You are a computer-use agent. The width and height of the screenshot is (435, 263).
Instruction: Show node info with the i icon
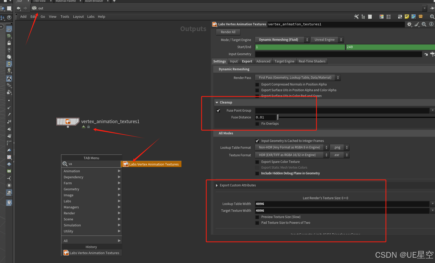point(431,24)
